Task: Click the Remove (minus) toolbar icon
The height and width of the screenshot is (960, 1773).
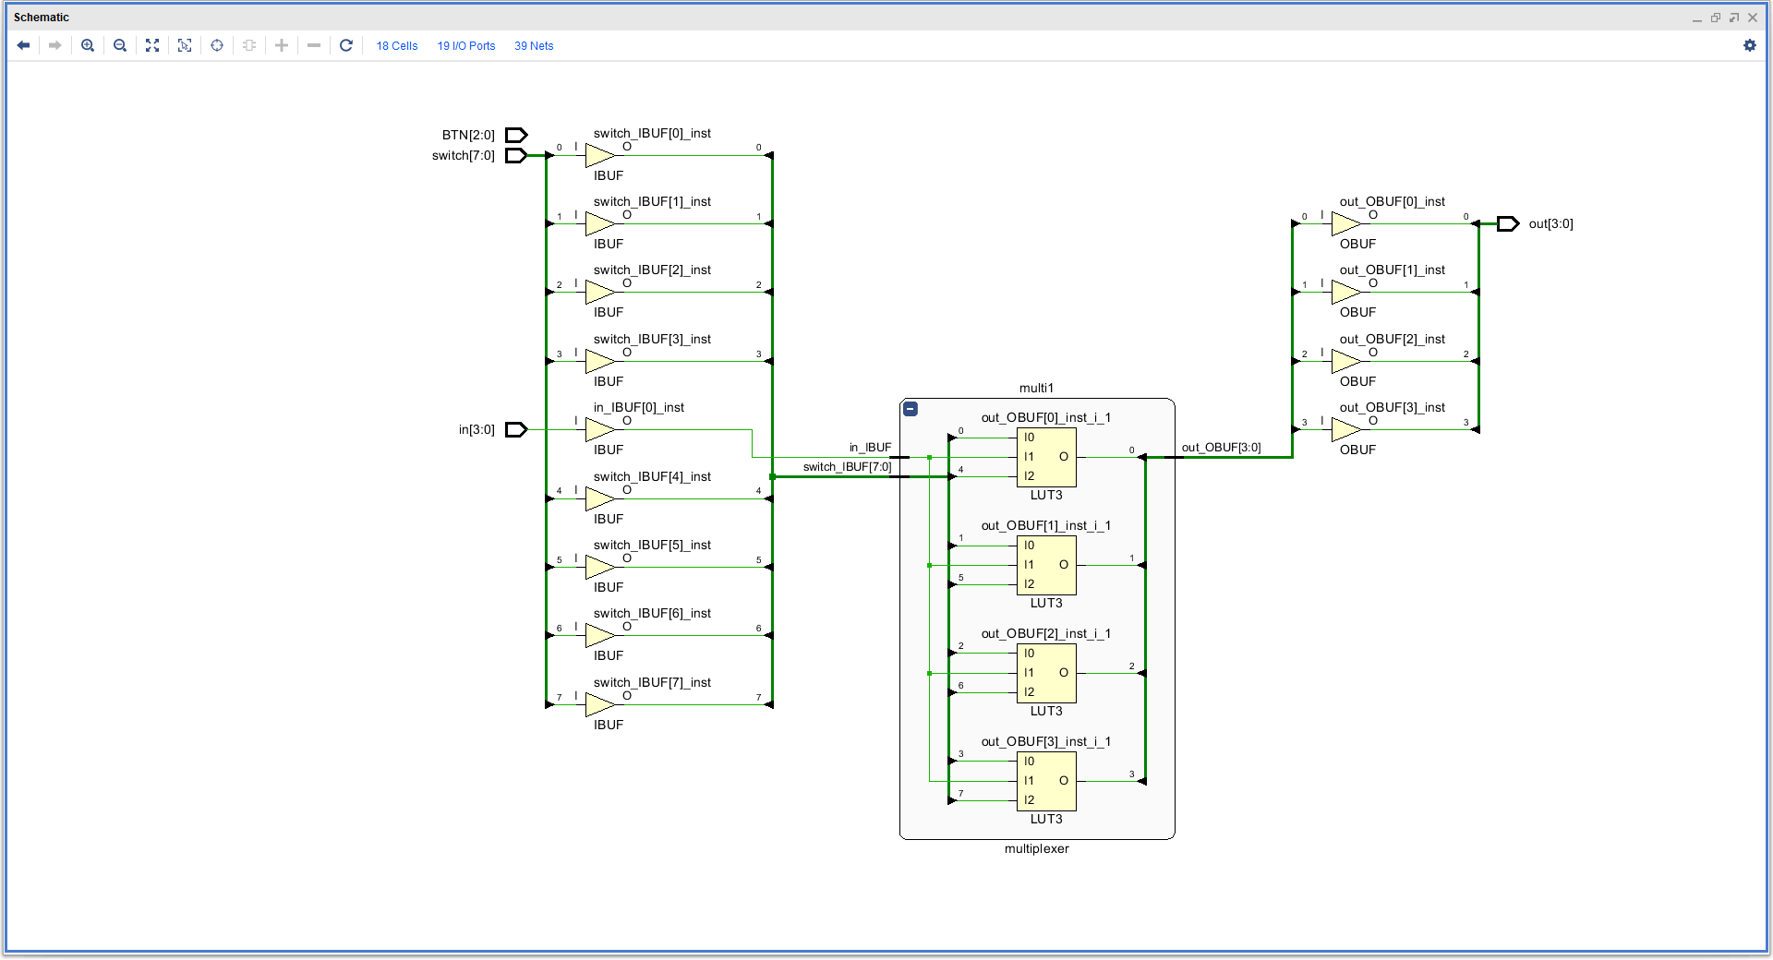Action: point(314,45)
